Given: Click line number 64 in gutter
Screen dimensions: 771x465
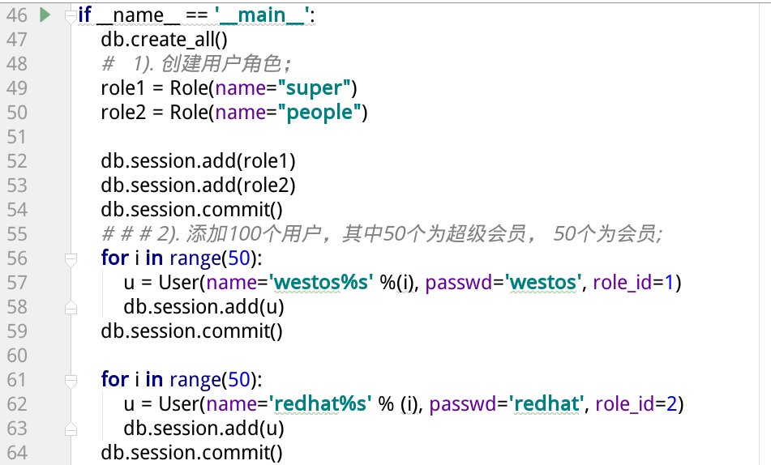Looking at the screenshot, I should coord(17,453).
